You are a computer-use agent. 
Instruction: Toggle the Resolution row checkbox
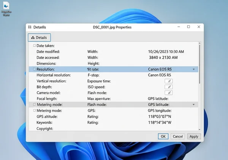click(x=34, y=69)
